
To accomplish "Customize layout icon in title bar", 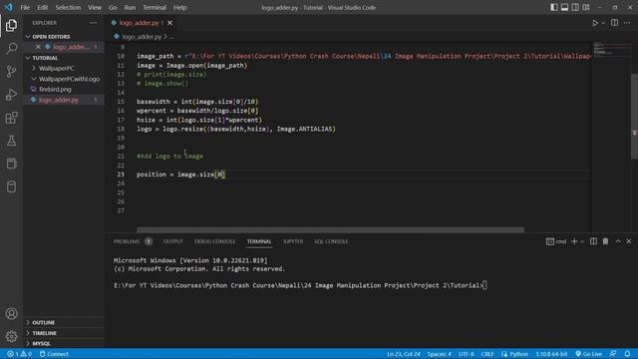I will coord(586,7).
